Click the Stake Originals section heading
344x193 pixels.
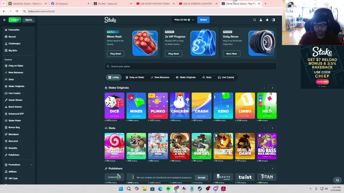[x=119, y=88]
